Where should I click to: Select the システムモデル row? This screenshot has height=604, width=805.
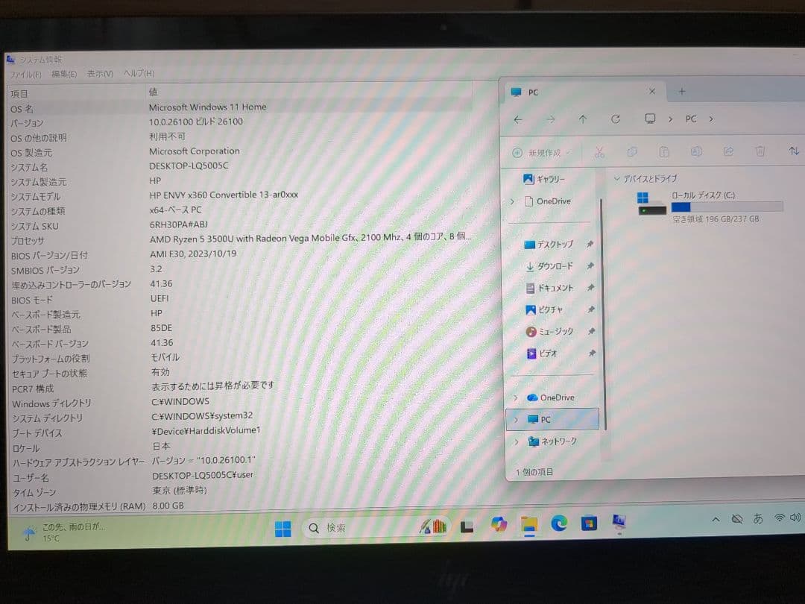tap(240, 195)
